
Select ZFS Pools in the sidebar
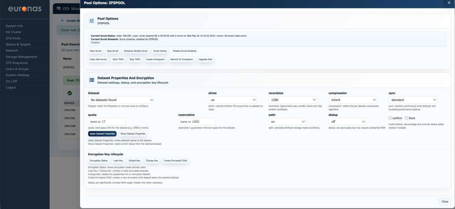[13, 38]
